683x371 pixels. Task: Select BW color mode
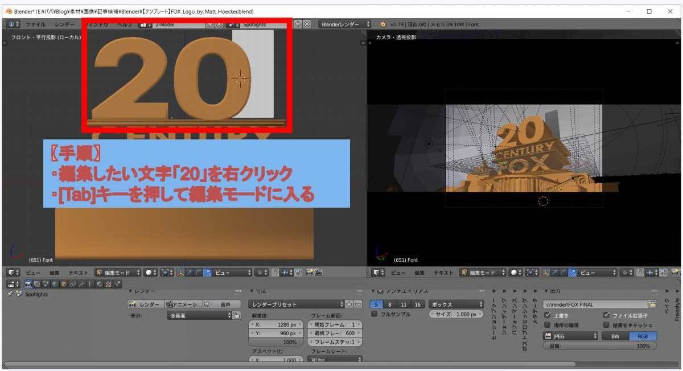tap(615, 336)
